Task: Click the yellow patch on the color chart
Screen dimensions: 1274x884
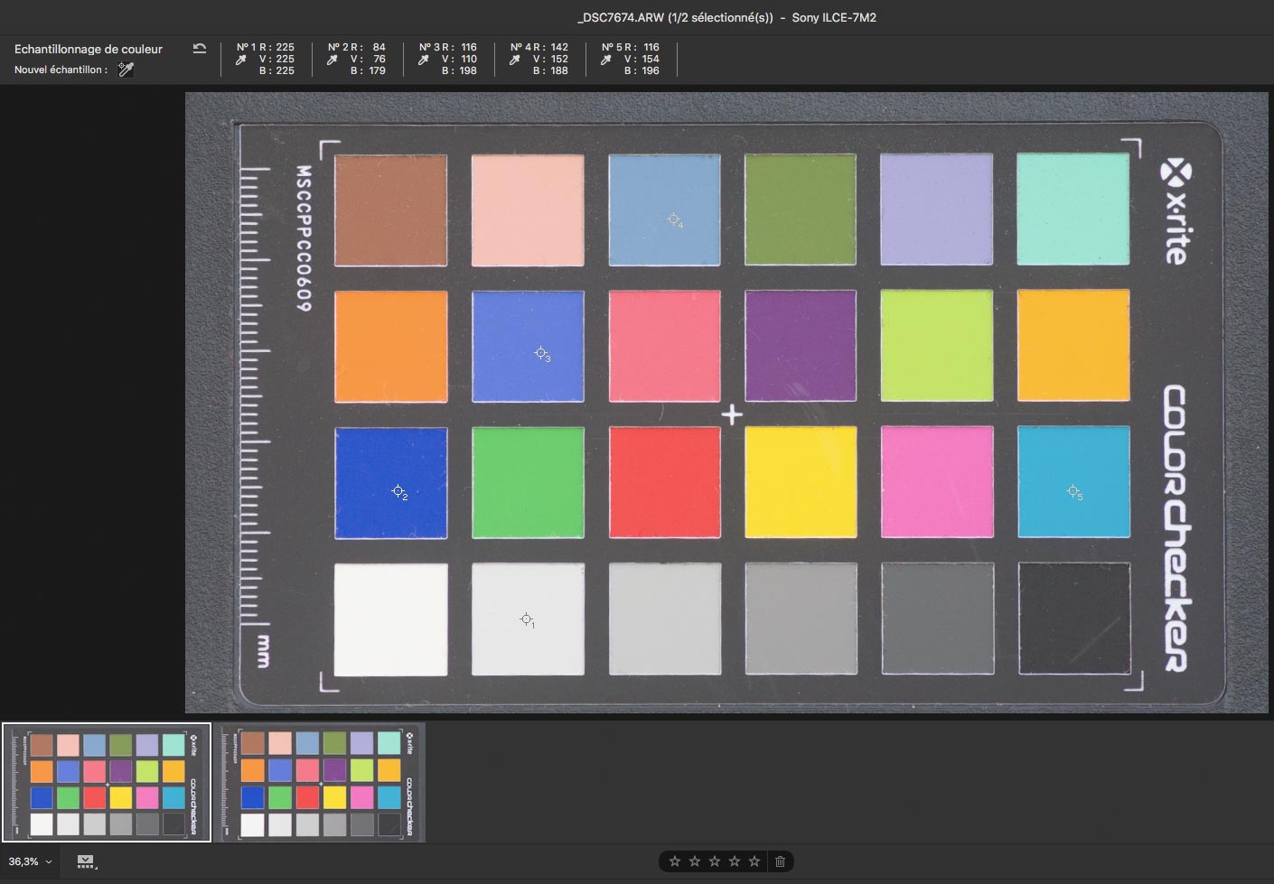Action: click(801, 482)
